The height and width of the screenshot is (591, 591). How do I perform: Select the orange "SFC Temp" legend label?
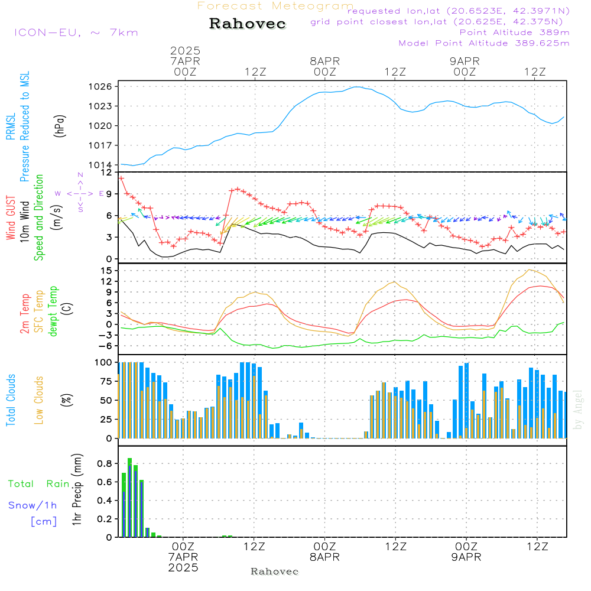[39, 311]
